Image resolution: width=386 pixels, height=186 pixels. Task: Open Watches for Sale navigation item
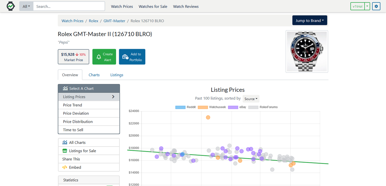pos(153,6)
